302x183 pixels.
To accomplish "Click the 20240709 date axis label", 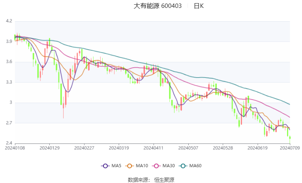I will 290,148.
